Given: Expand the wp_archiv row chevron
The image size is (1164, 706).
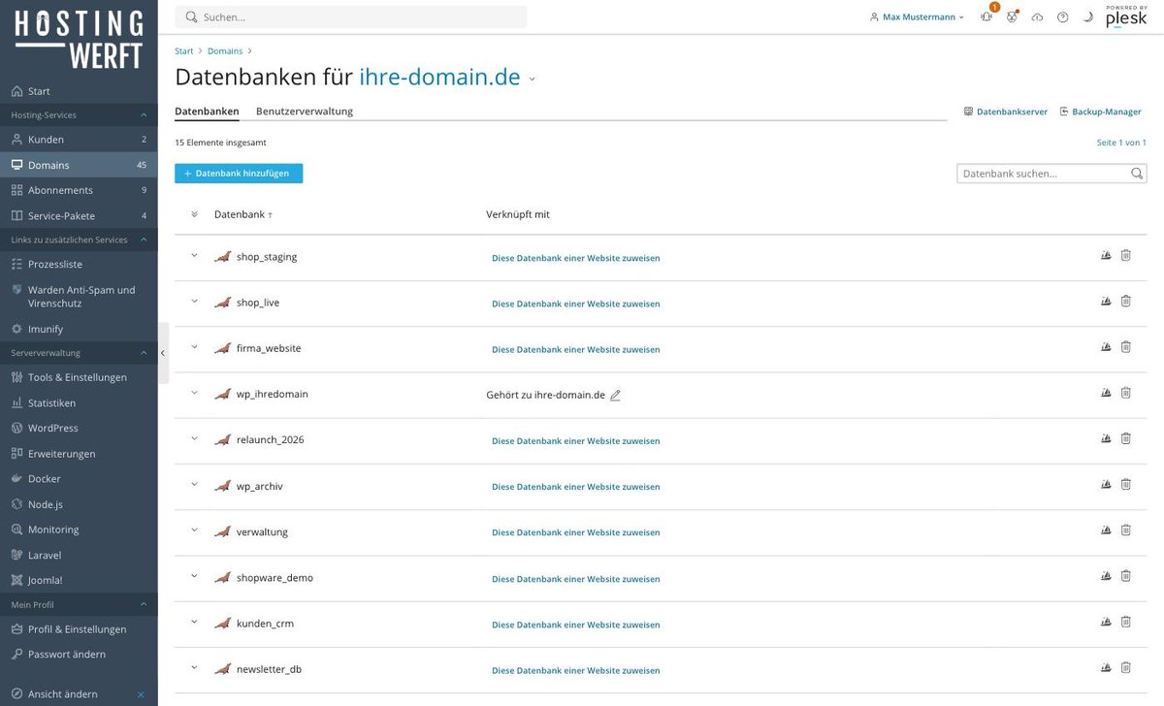Looking at the screenshot, I should [x=194, y=484].
